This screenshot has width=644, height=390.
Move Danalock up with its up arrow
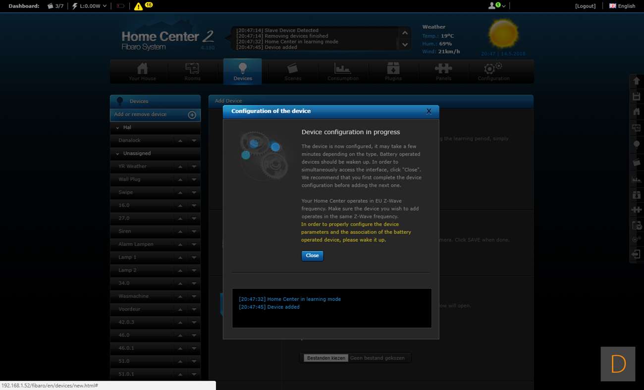[x=180, y=141]
